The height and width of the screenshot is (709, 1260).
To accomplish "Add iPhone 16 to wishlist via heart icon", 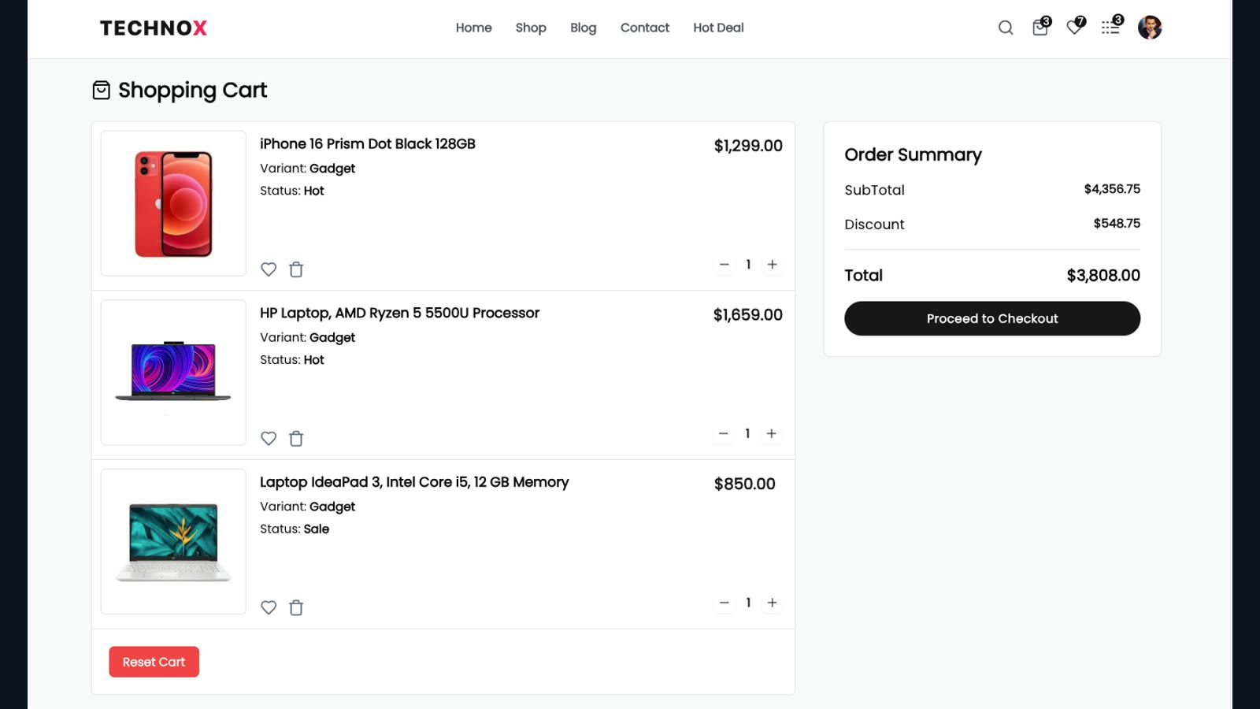I will click(x=269, y=269).
